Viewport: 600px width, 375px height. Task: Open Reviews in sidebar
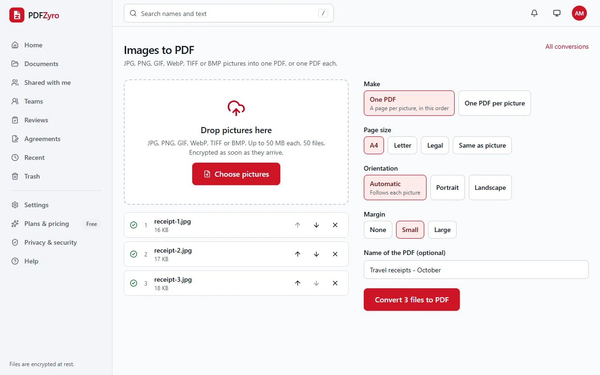[56, 120]
